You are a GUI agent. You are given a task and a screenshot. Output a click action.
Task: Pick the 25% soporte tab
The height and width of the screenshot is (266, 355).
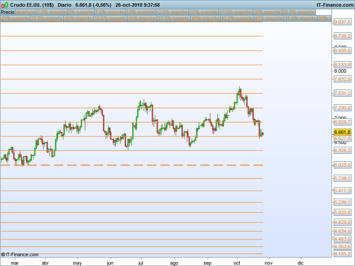(15, 18)
